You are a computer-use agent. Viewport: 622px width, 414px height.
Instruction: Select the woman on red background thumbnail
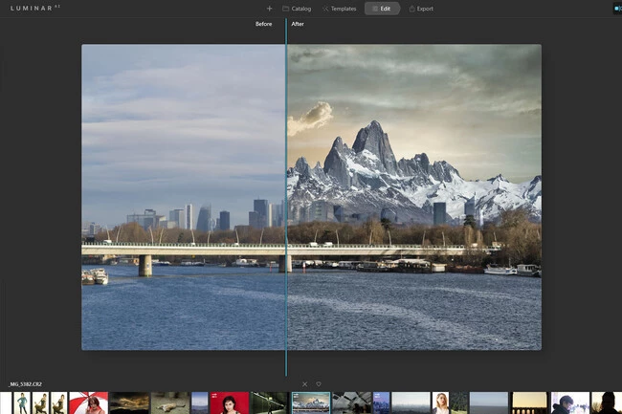tap(229, 403)
